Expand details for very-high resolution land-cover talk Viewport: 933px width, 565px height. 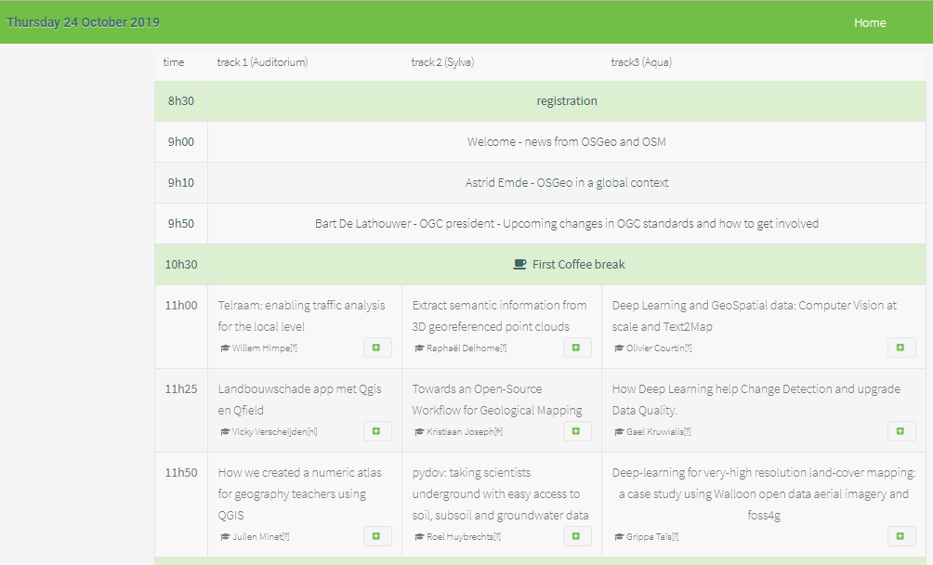(x=900, y=536)
